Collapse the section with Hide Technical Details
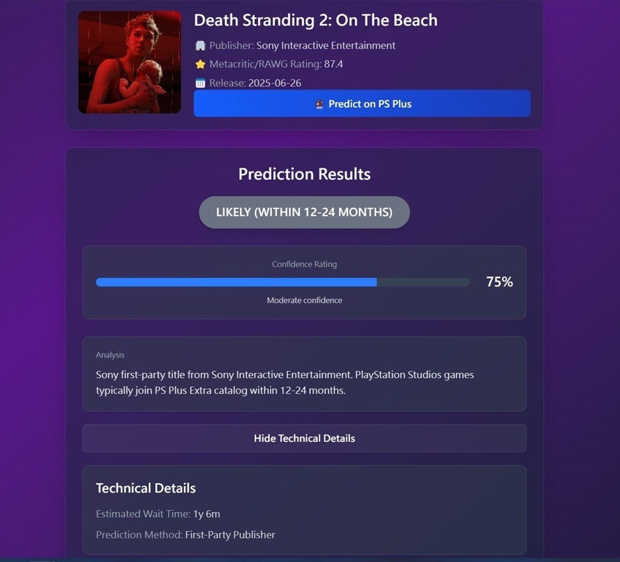620x562 pixels. pyautogui.click(x=304, y=438)
